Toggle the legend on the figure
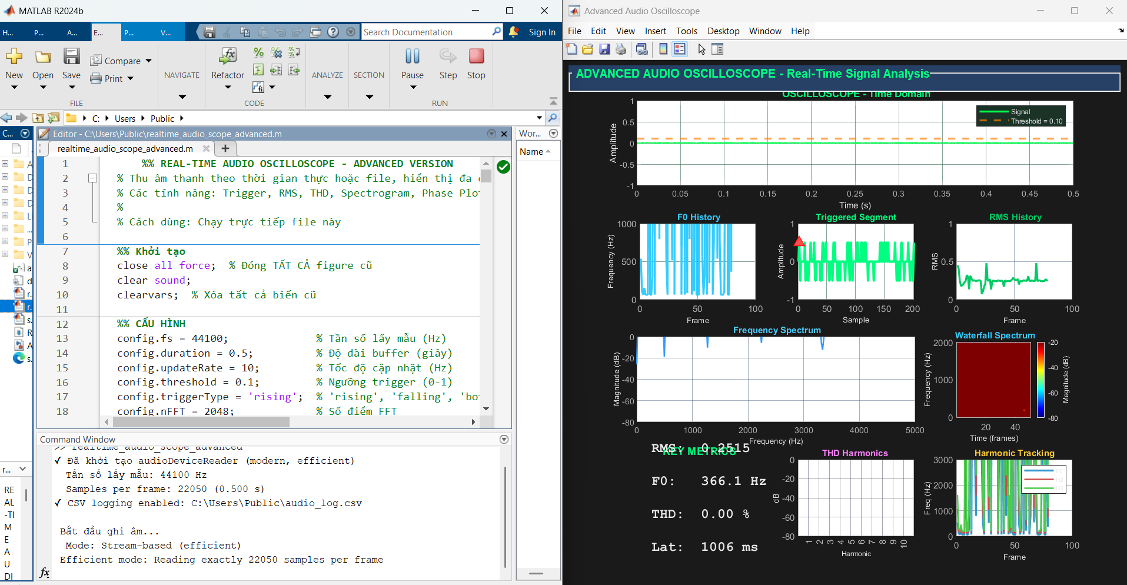The height and width of the screenshot is (585, 1127). pyautogui.click(x=680, y=49)
